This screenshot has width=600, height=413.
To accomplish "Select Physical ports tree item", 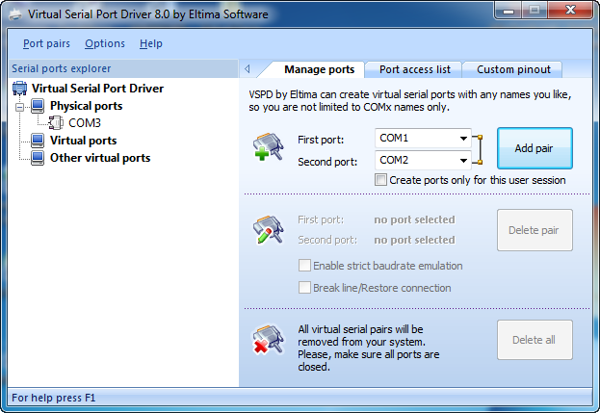I will [x=86, y=106].
